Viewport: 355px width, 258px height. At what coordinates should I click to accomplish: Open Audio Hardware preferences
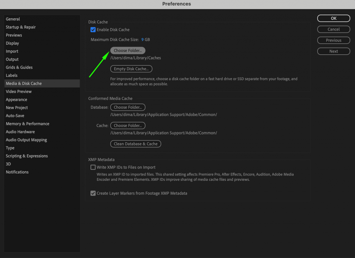point(20,132)
